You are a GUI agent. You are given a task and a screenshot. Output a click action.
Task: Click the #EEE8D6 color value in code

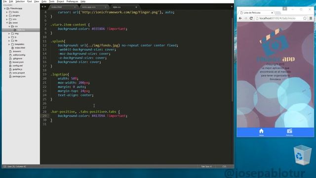point(98,29)
